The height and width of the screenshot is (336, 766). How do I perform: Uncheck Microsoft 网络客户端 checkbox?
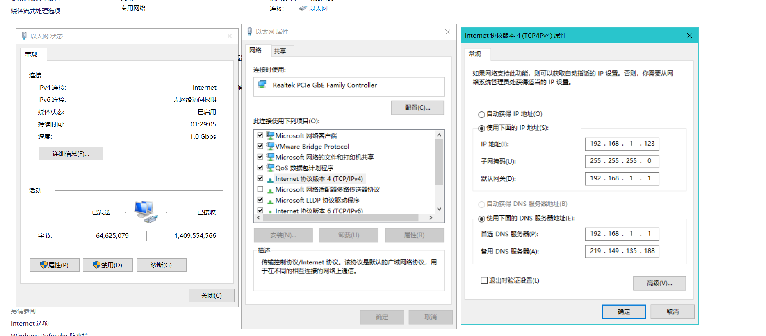click(x=260, y=135)
